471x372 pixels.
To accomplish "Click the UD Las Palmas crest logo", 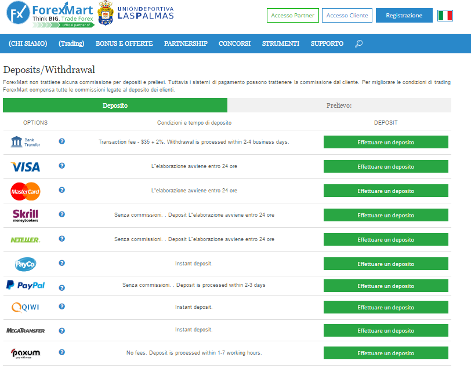I will [x=106, y=13].
